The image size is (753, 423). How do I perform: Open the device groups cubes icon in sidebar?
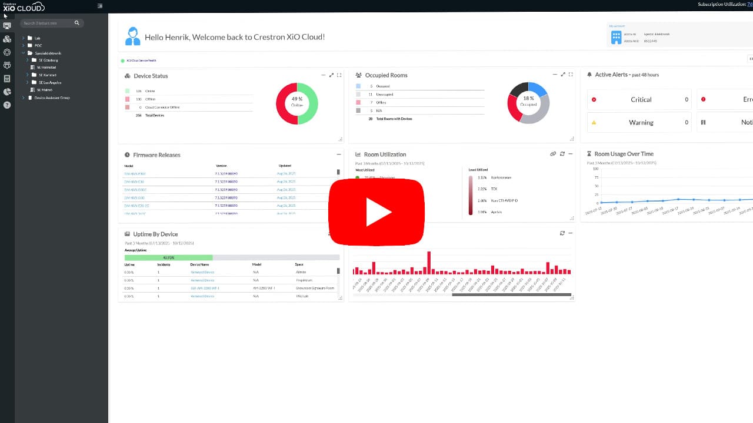[7, 39]
